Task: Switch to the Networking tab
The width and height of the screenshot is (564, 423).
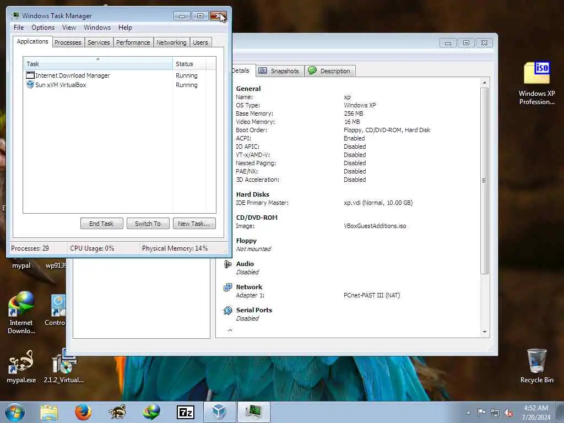Action: tap(171, 42)
